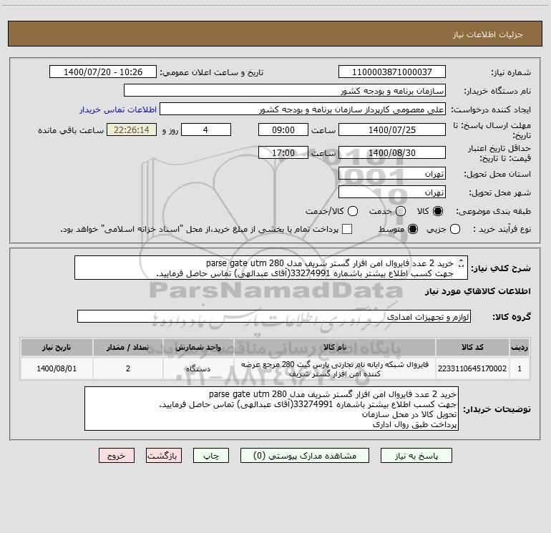Click the چاپ print button

(211, 455)
